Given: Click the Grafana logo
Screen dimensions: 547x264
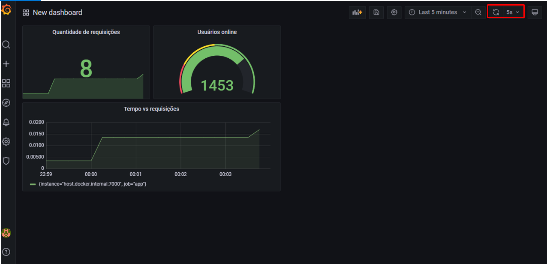Looking at the screenshot, I should tap(6, 9).
